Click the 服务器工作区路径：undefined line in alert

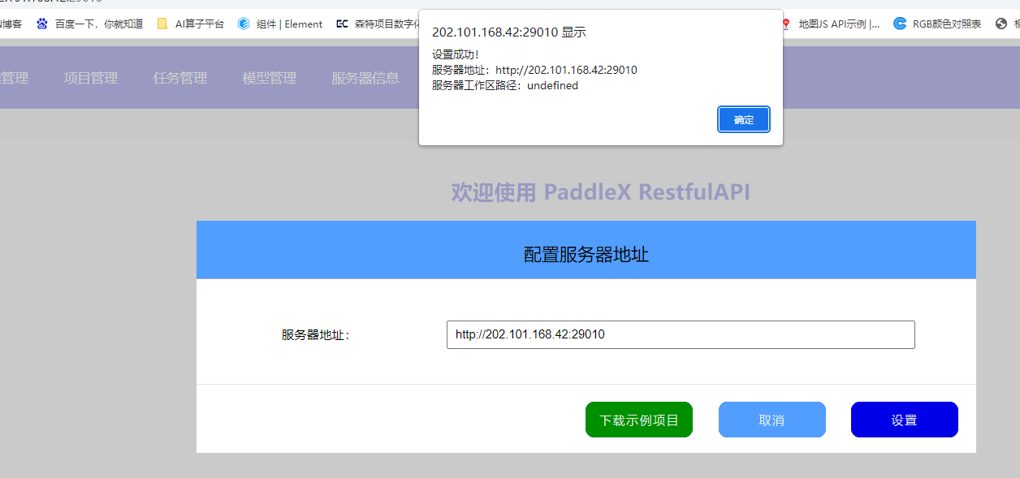pyautogui.click(x=505, y=85)
